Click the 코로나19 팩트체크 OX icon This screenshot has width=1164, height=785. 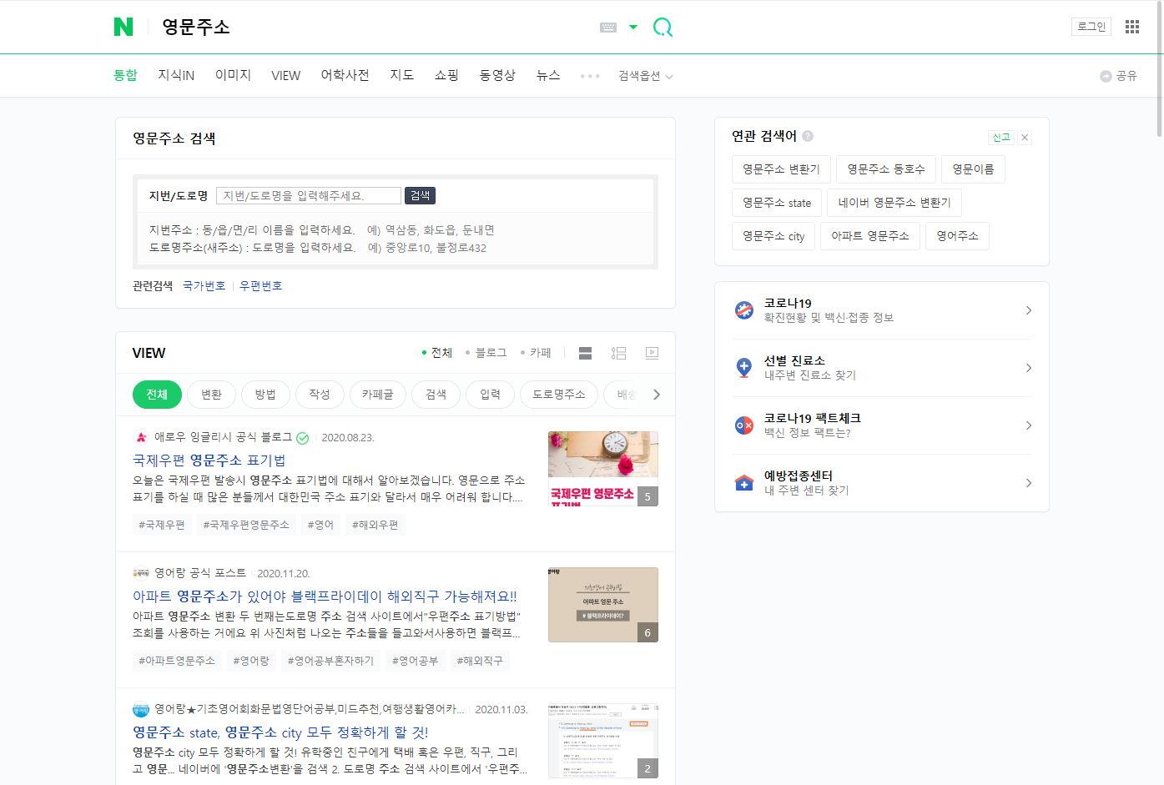(744, 425)
